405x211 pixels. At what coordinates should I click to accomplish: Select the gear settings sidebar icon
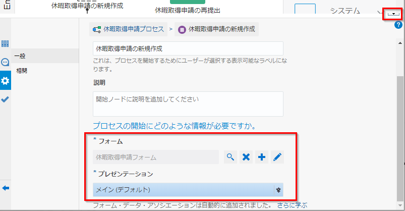6,81
